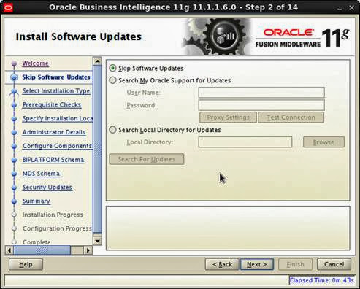Open MDS Schema step
The width and height of the screenshot is (360, 289).
(41, 174)
